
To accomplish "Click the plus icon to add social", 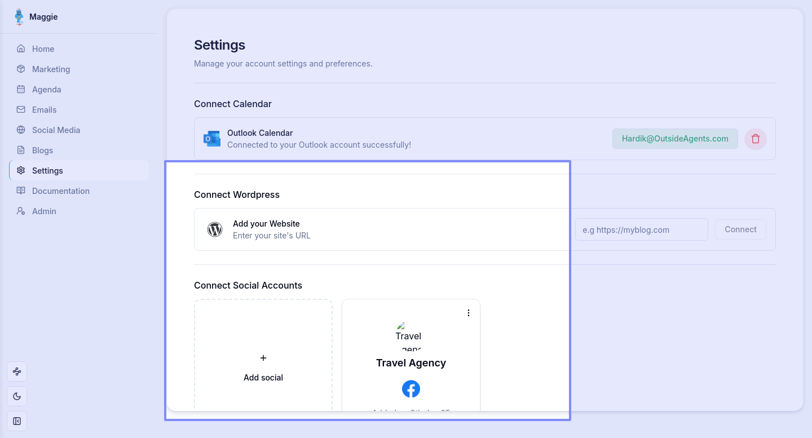I will coord(263,358).
